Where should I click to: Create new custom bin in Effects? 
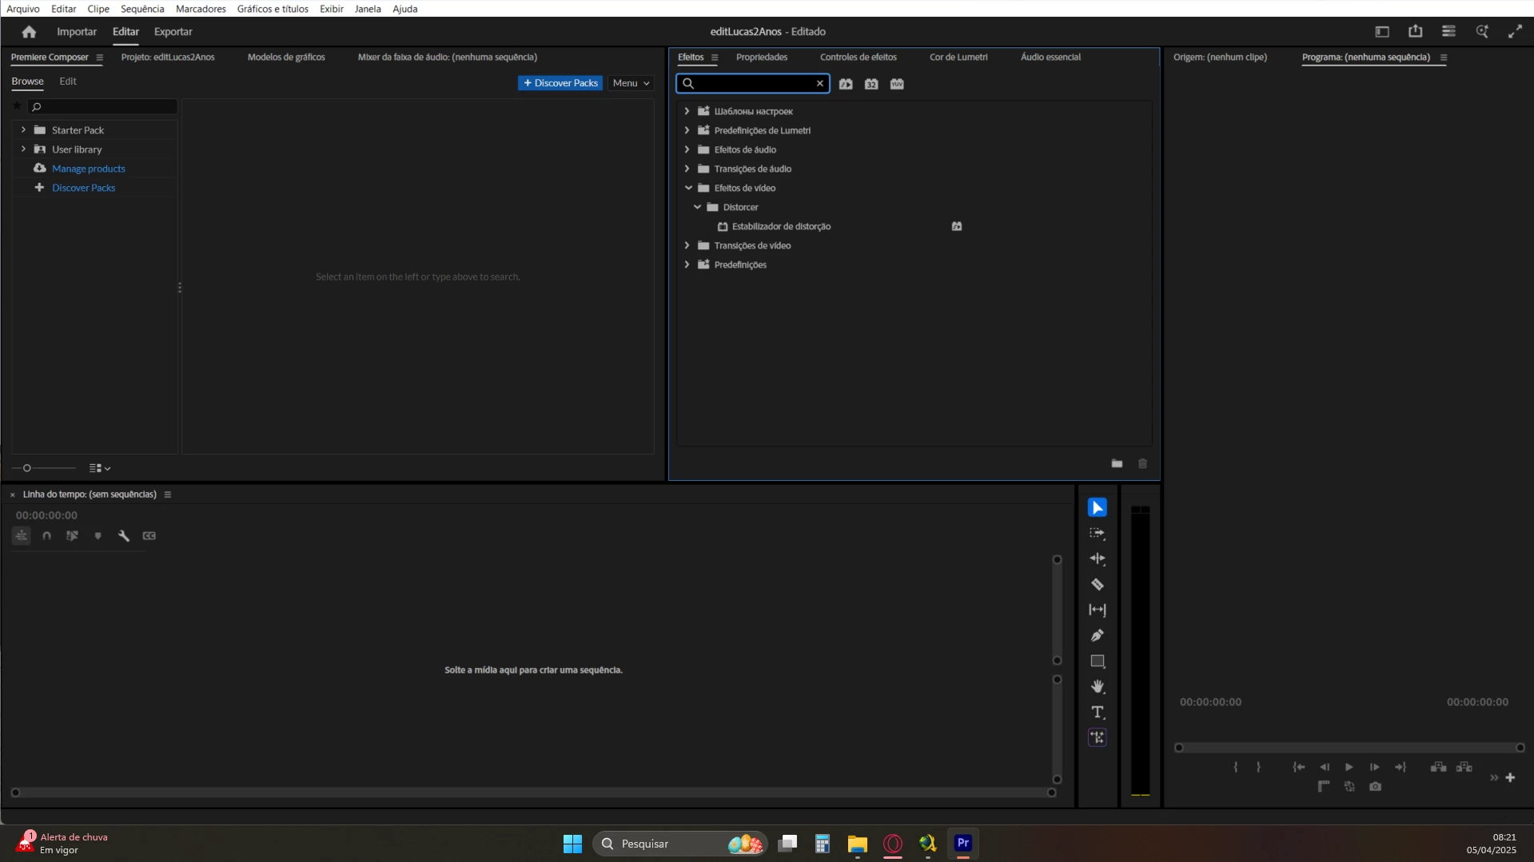(x=1117, y=463)
